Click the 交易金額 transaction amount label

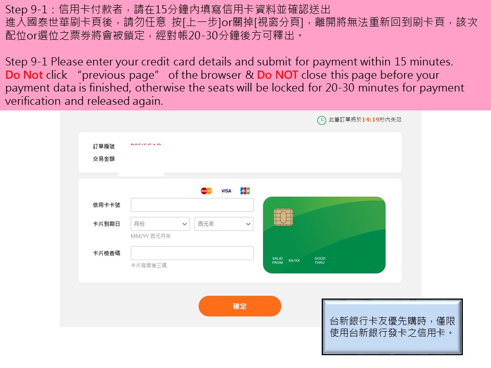(x=104, y=158)
